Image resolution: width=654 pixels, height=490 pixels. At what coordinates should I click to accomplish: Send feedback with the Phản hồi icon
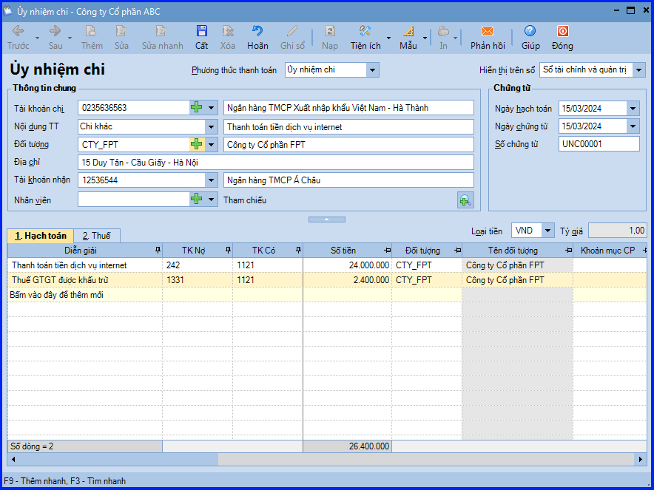pos(488,37)
